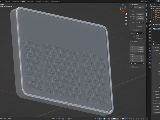Click the viewport navigation axis gizmo
This screenshot has width=160, height=120.
123,8
